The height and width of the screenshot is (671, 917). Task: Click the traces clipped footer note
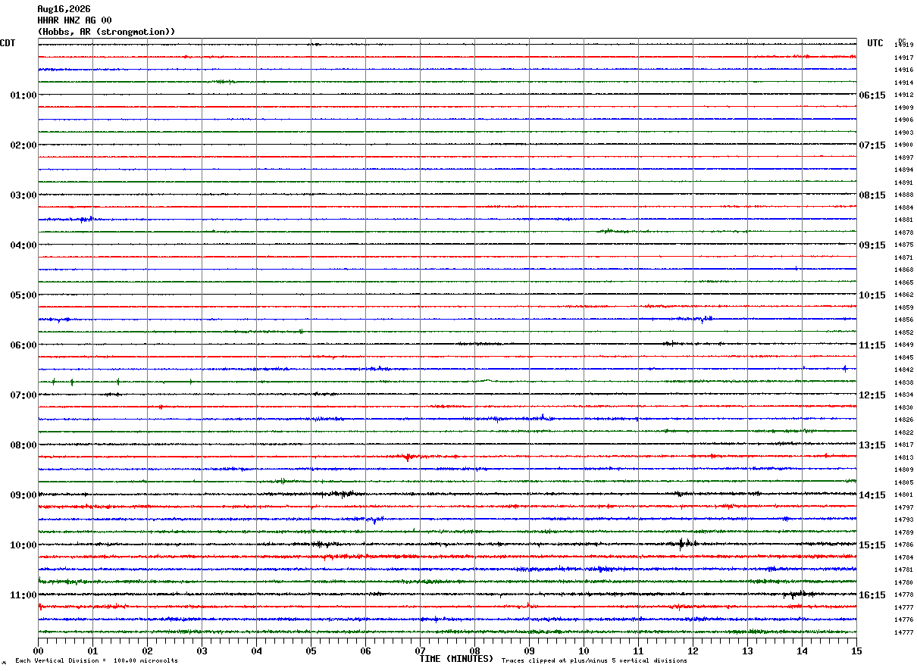point(594,661)
